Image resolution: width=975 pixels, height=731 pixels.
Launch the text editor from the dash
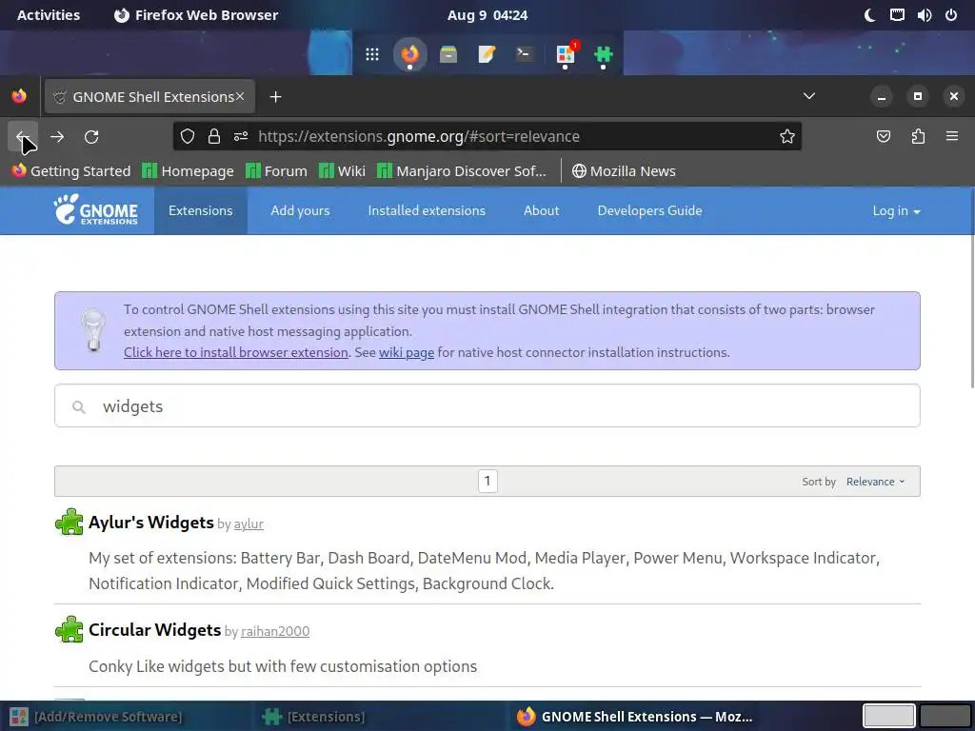point(487,54)
